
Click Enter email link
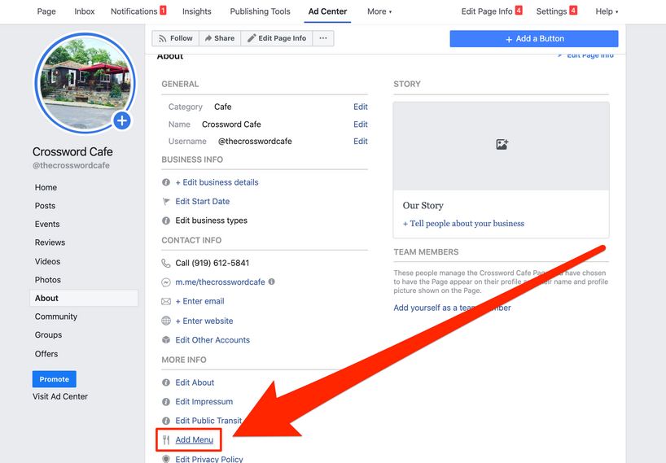click(x=200, y=301)
